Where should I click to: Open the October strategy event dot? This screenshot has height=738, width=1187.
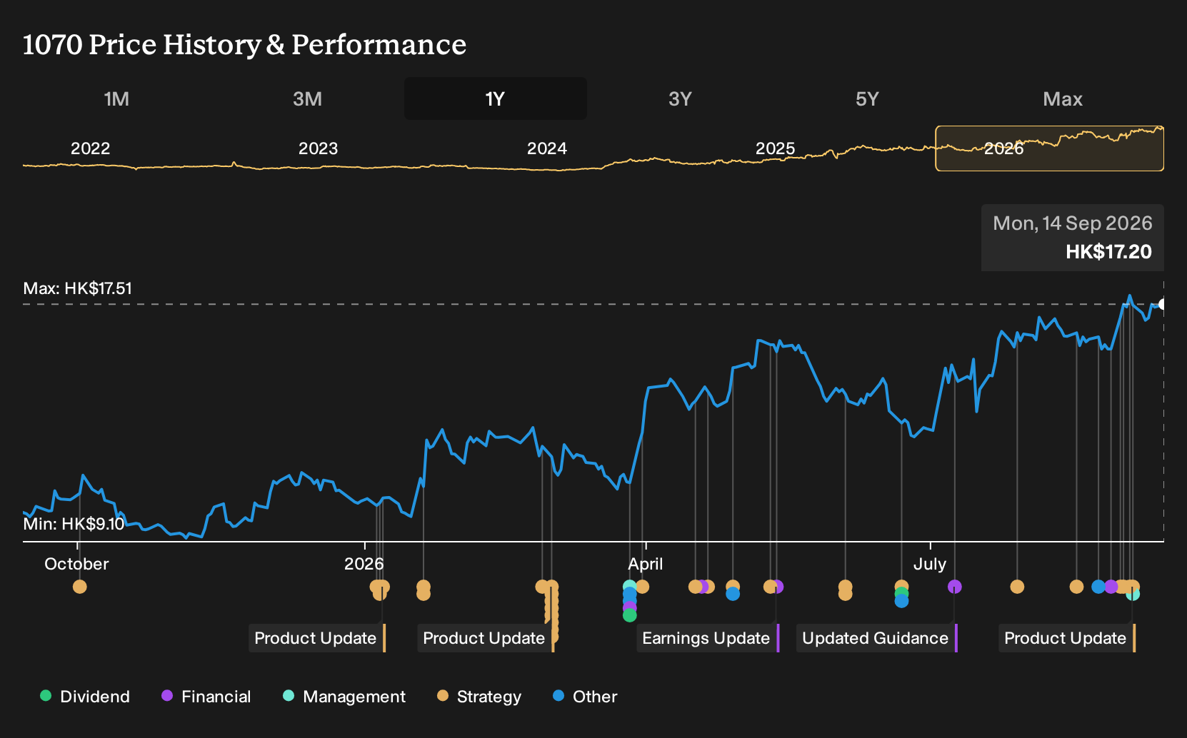coord(80,587)
